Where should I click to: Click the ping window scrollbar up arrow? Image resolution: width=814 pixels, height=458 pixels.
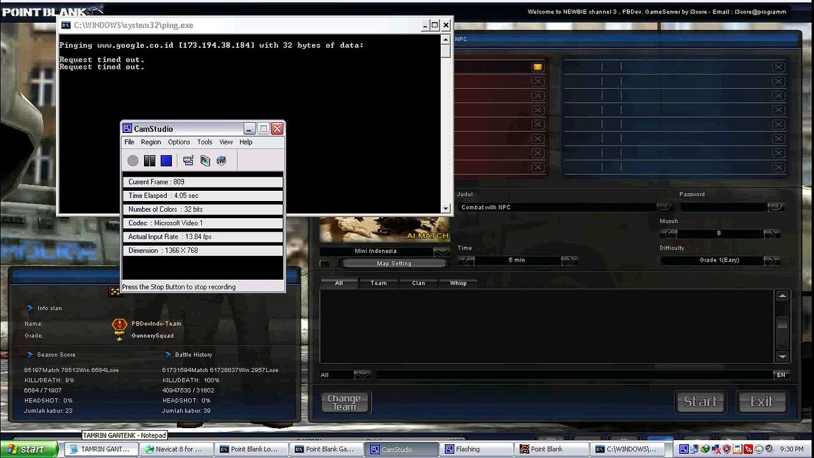pyautogui.click(x=446, y=39)
